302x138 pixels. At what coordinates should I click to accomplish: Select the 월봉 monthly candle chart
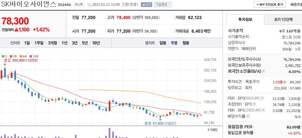point(186,43)
